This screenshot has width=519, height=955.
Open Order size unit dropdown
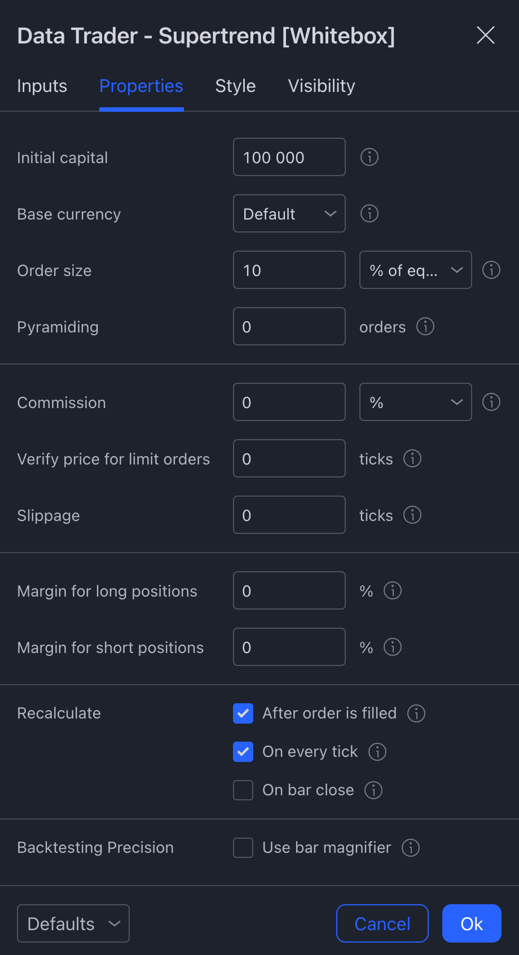pos(416,270)
